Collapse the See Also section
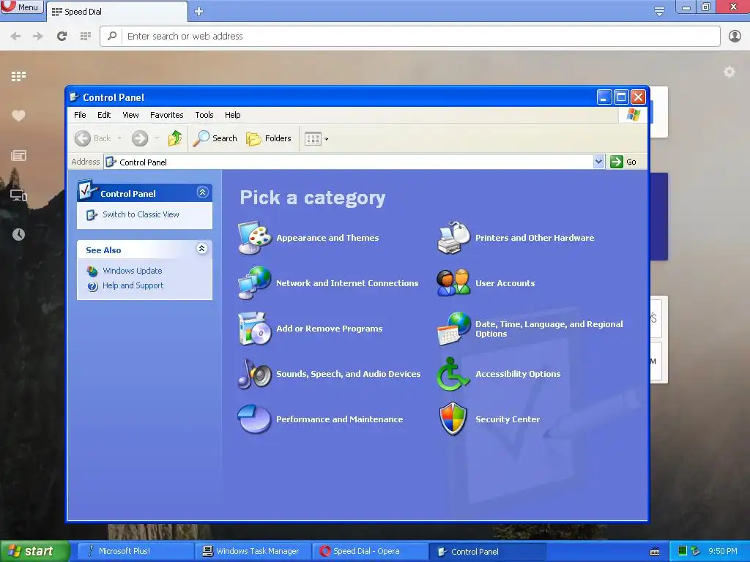The height and width of the screenshot is (562, 750). (202, 249)
